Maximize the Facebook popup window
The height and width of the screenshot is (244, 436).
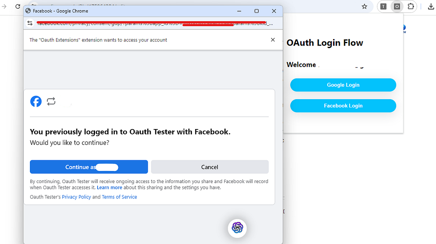click(256, 11)
